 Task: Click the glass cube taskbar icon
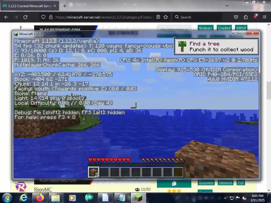pyautogui.click(x=122, y=198)
